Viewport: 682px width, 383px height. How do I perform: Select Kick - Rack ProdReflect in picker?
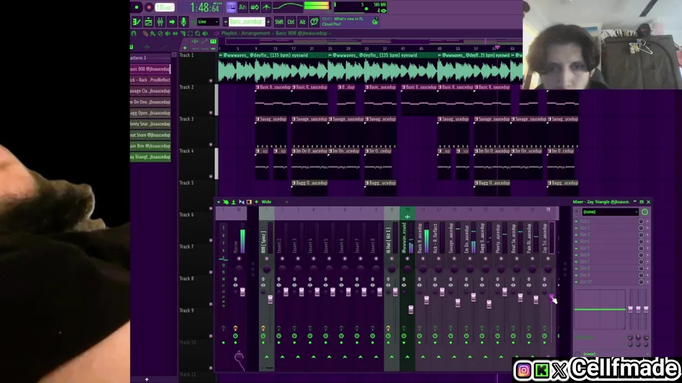(150, 80)
